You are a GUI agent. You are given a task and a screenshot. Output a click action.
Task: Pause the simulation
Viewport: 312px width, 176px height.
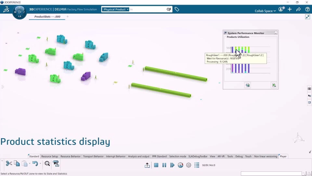(x=164, y=165)
